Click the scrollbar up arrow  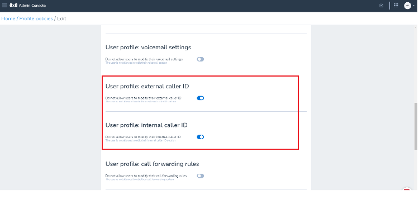(x=416, y=27)
